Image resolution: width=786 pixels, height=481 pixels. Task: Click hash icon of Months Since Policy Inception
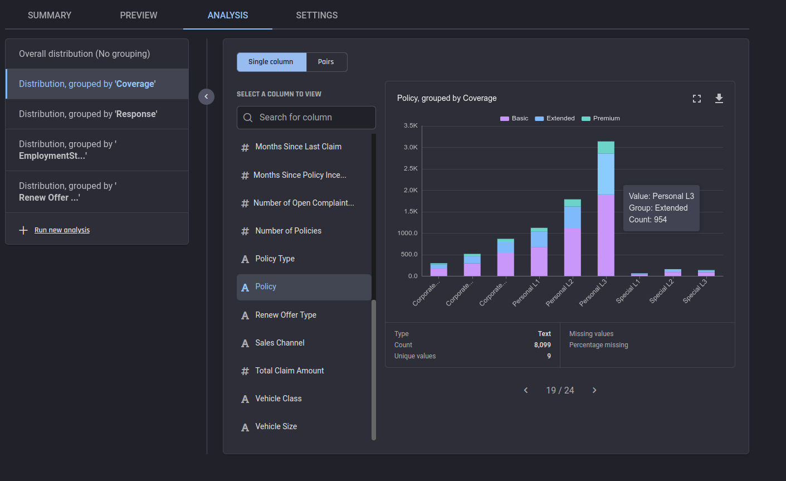click(245, 176)
